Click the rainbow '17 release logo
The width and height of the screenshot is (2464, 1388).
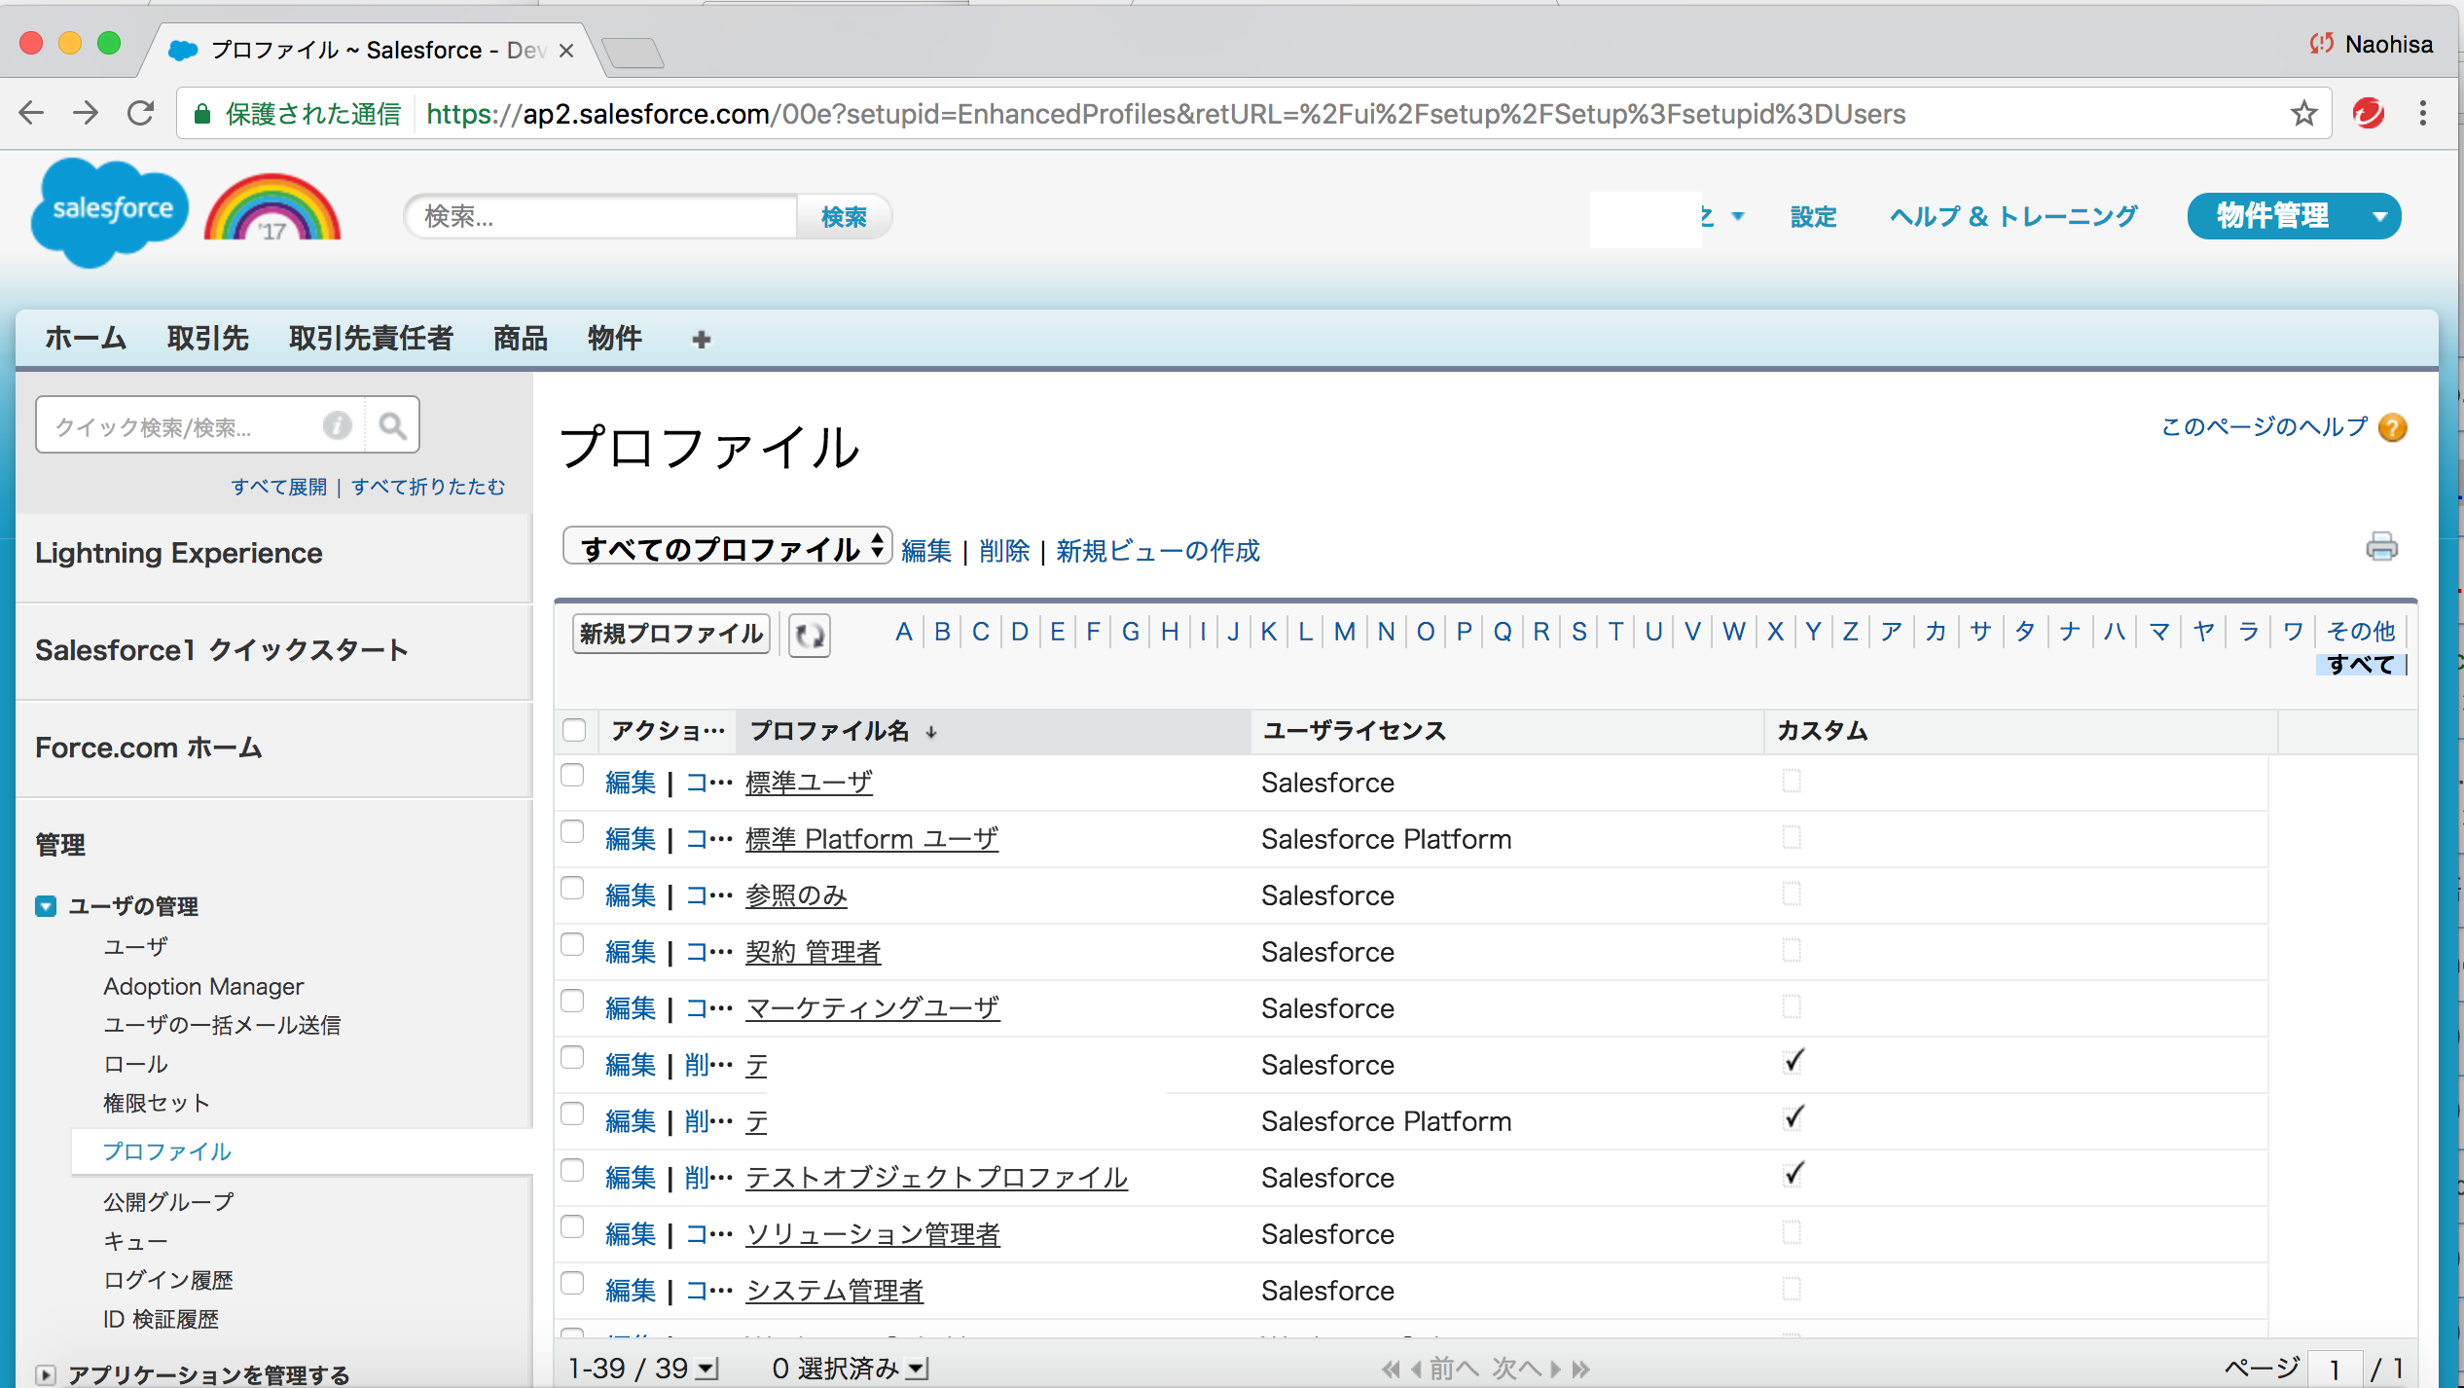click(x=272, y=206)
